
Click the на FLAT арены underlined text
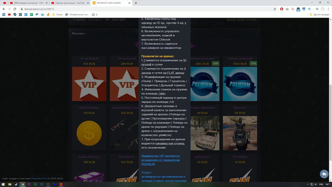point(173,73)
